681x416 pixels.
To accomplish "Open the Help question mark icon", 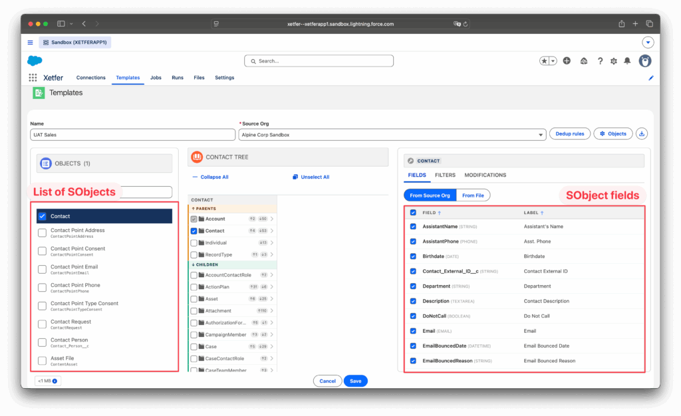I will point(600,61).
